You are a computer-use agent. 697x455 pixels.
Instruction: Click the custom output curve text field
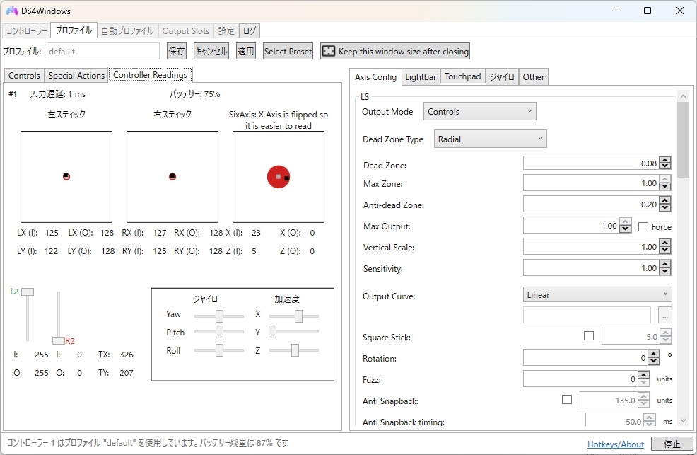coord(587,315)
